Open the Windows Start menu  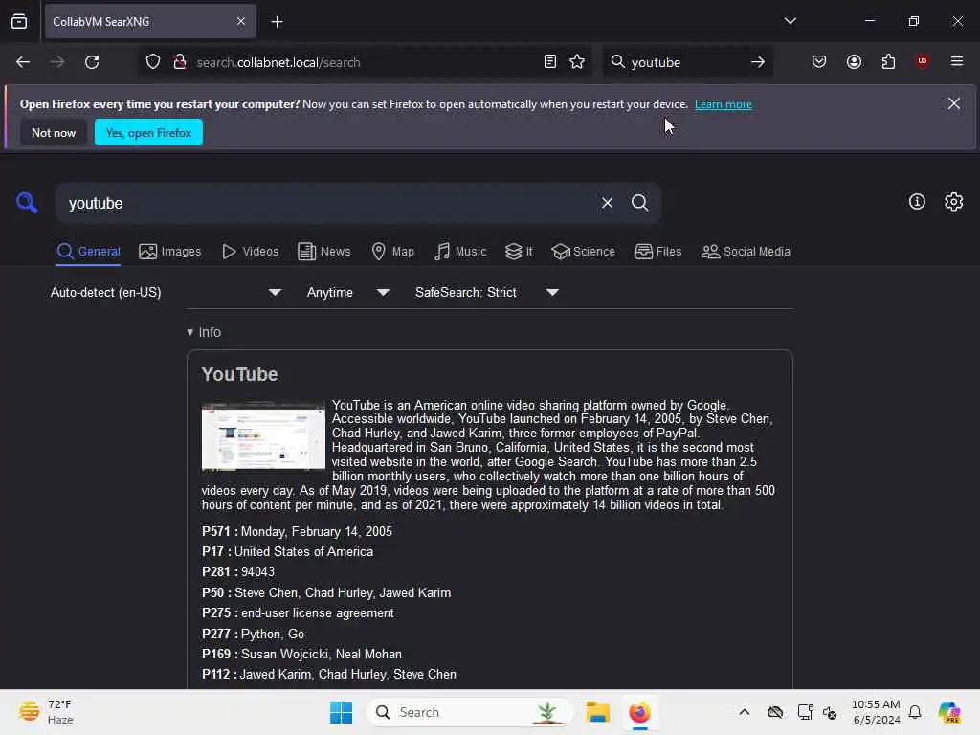pos(342,712)
